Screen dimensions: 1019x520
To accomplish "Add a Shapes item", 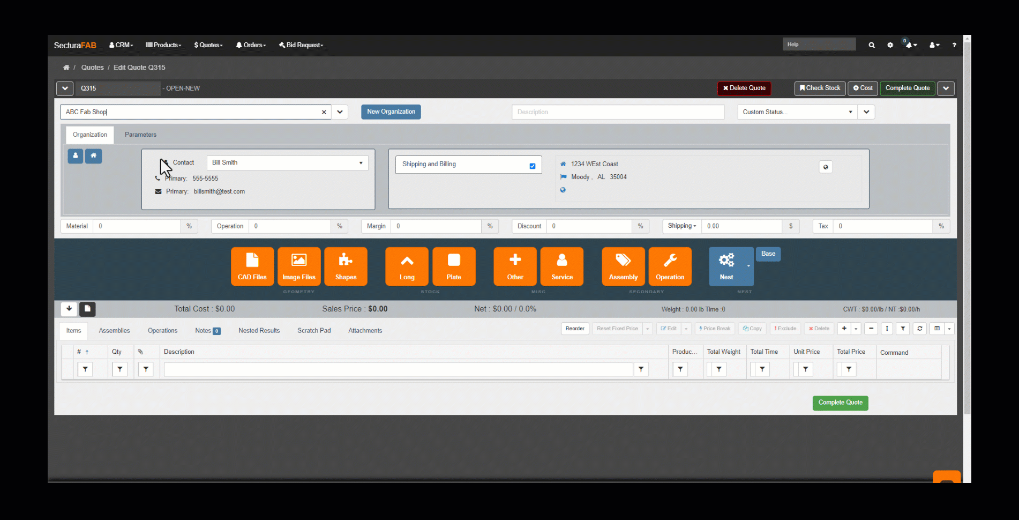I will click(x=346, y=266).
